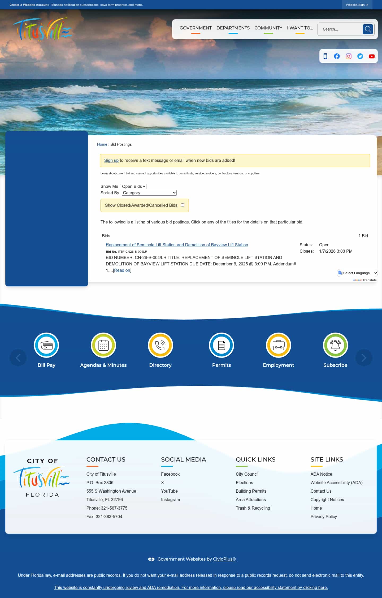
Task: Open the Select Language dropdown
Action: tap(357, 273)
